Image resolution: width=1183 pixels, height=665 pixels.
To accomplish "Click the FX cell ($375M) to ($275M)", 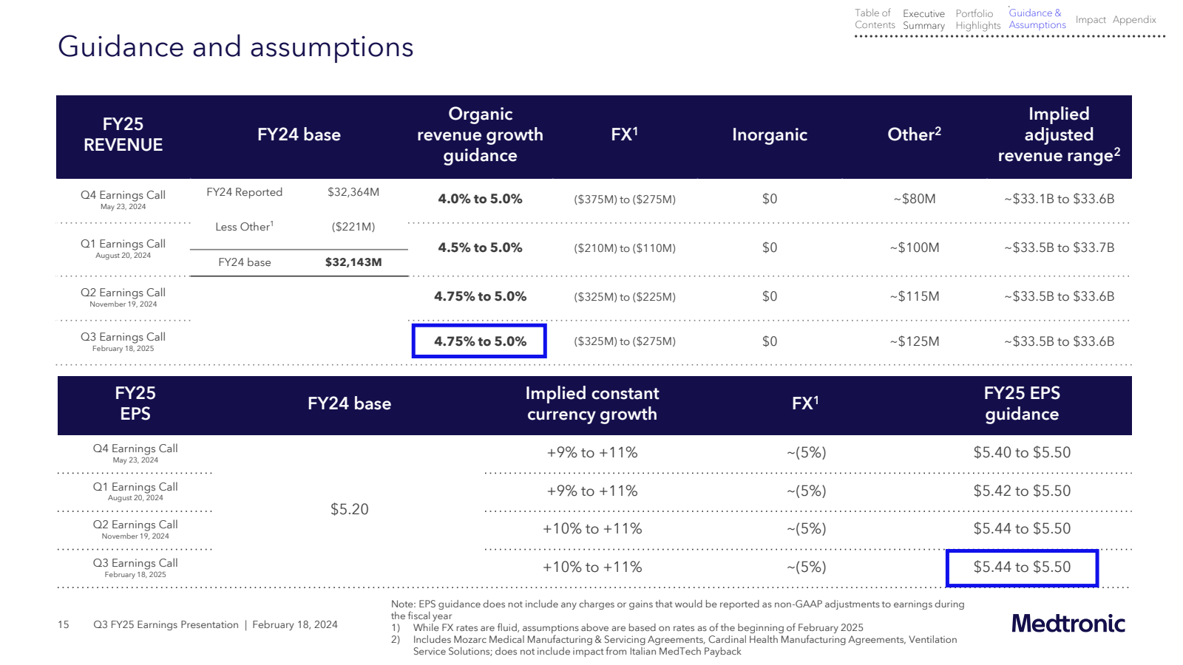I will pos(625,199).
